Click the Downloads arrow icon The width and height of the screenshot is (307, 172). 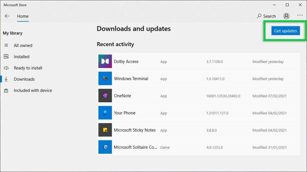(x=6, y=79)
